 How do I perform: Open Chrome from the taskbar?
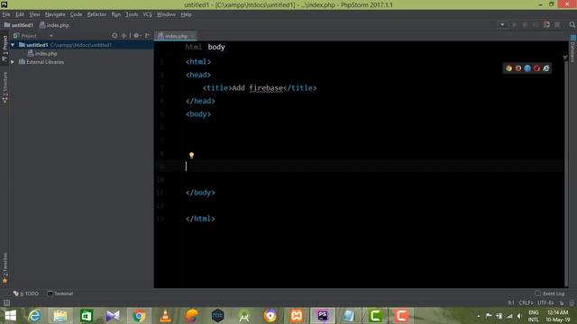pos(139,316)
